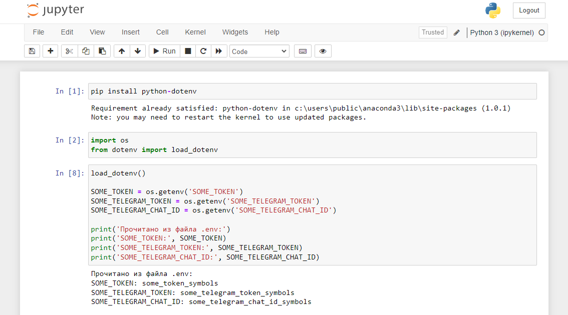The width and height of the screenshot is (568, 315).
Task: Copy selected cells icon
Action: pyautogui.click(x=86, y=51)
